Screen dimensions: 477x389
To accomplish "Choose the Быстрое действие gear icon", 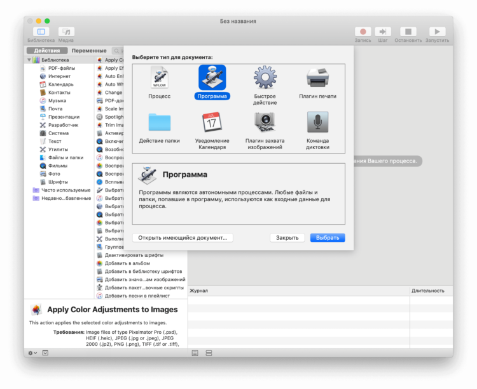I will [265, 77].
